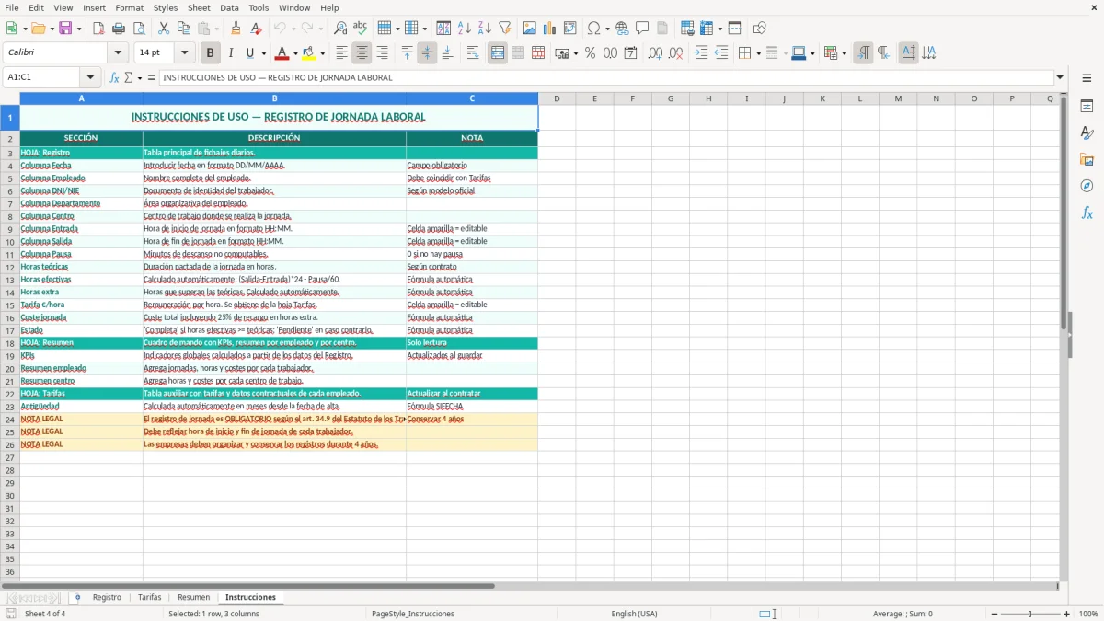The image size is (1104, 621).
Task: Open the sidebar Properties panel icon
Action: pos(1087,106)
